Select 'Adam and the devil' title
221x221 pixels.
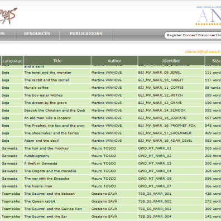click(41, 141)
